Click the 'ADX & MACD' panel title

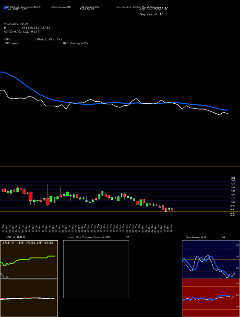[15, 237]
